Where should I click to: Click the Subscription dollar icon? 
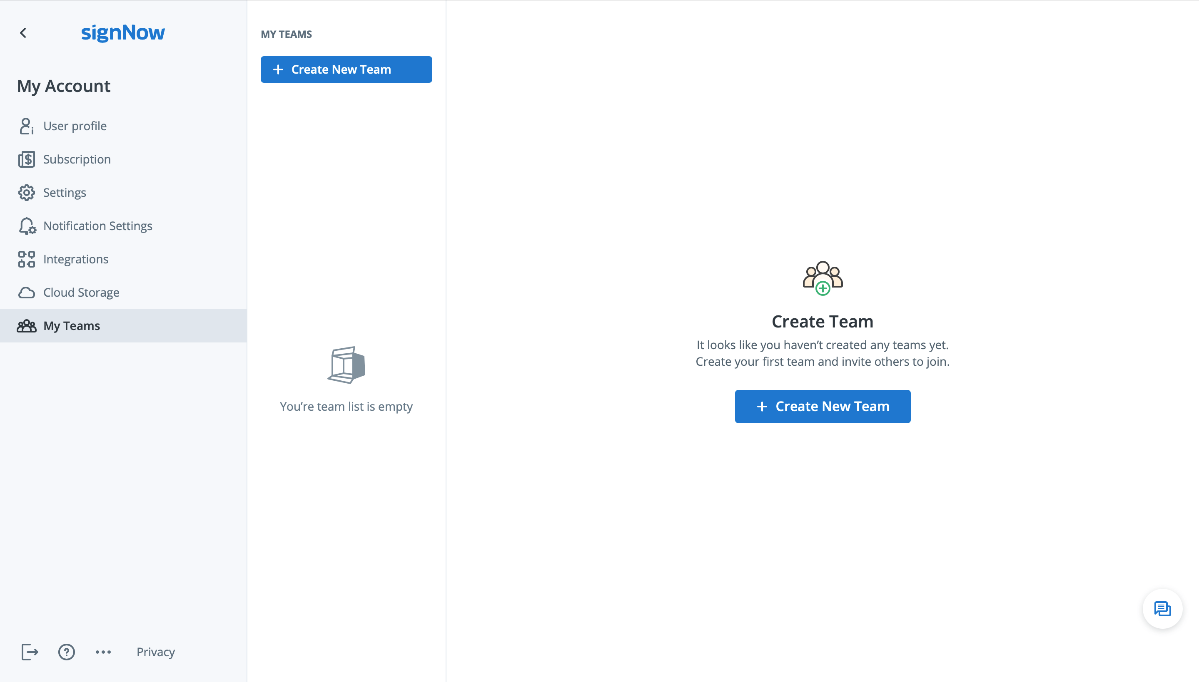pos(26,159)
